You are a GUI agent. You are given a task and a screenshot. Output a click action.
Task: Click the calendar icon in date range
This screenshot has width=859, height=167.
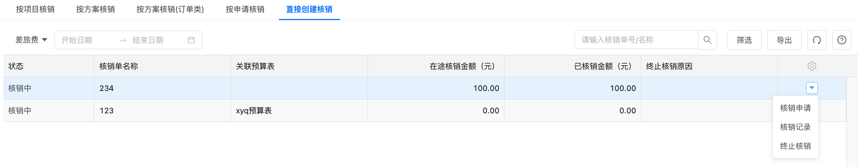191,40
